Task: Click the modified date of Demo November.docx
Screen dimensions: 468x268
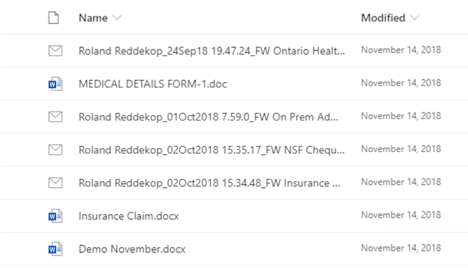Action: coord(401,248)
